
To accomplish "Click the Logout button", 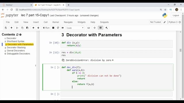I will point(176,15).
